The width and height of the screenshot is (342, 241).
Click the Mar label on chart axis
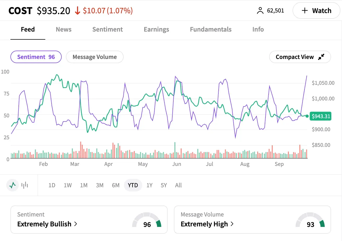(75, 164)
